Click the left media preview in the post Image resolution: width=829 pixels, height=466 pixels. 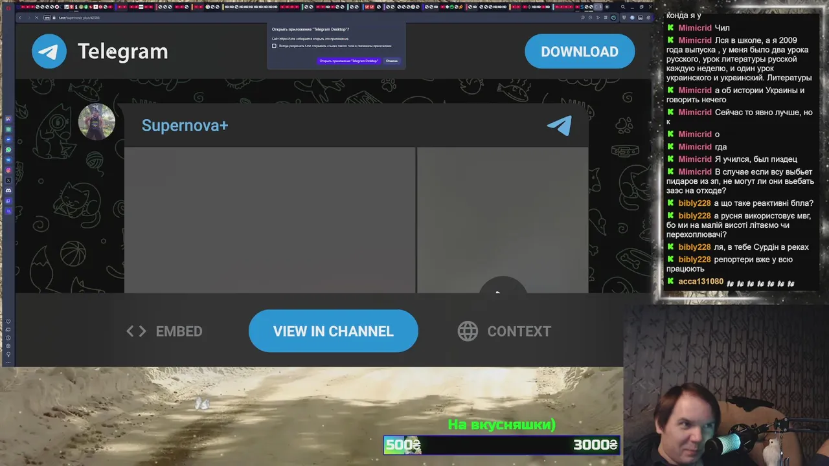[269, 220]
